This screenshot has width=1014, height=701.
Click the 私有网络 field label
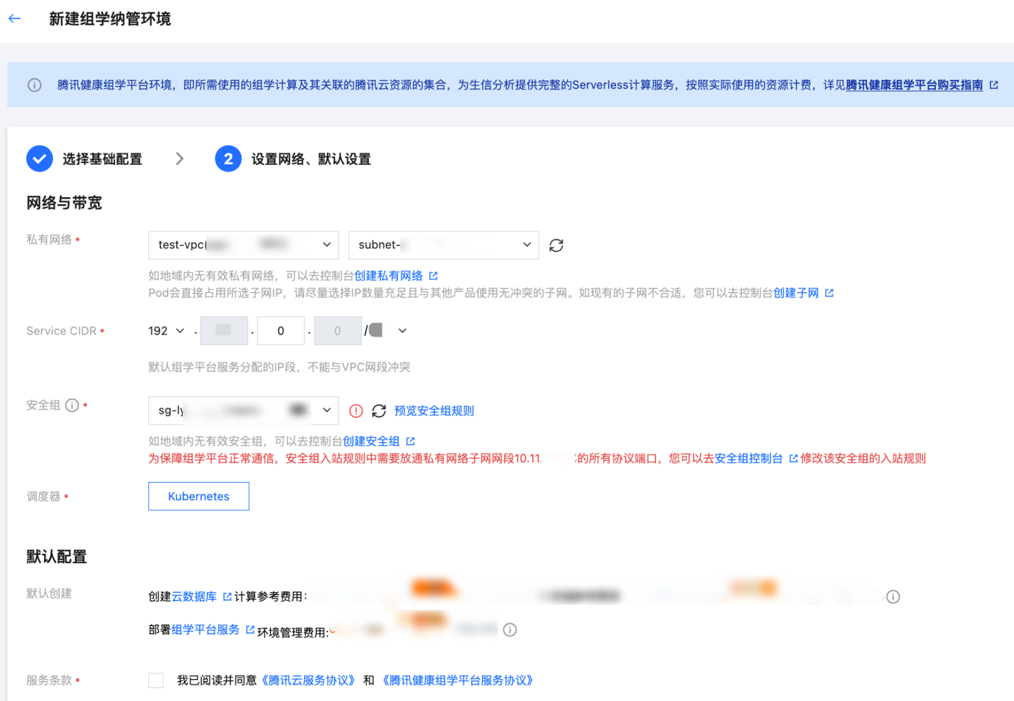tap(49, 240)
